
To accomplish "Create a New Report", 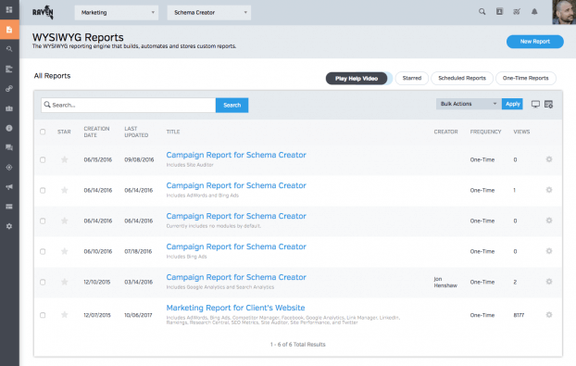I will (535, 42).
